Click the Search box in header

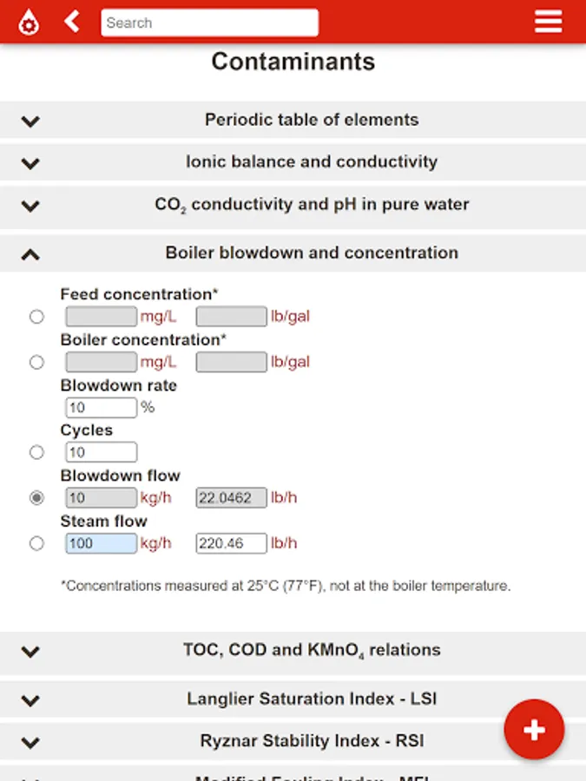coord(209,23)
